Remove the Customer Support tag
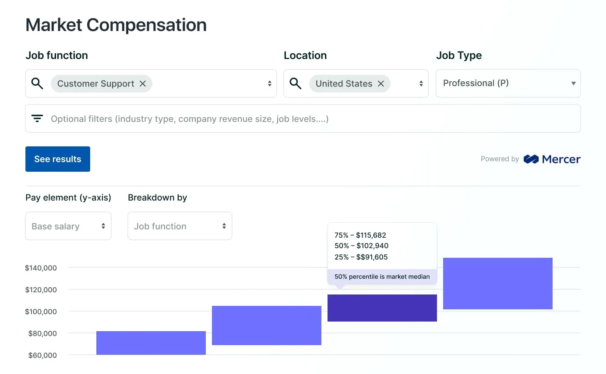 [143, 84]
